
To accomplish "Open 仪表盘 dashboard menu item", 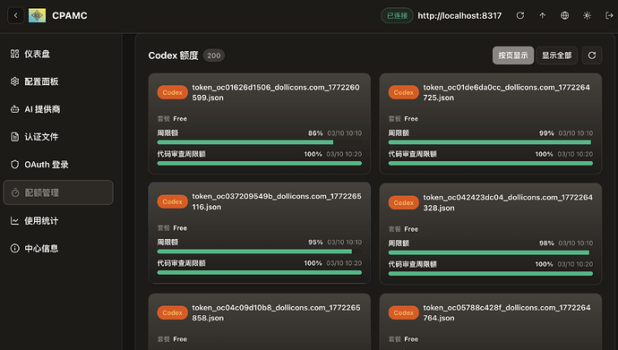I will tap(58, 54).
